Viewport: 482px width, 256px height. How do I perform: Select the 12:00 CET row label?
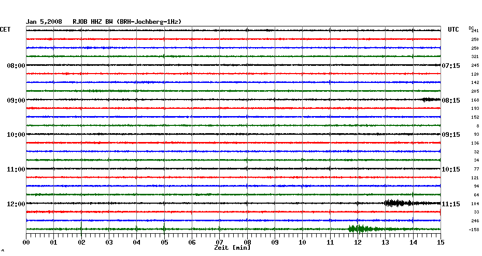coord(16,204)
